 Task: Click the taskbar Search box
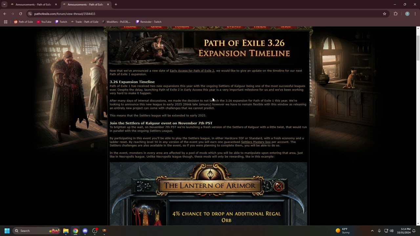pyautogui.click(x=36, y=231)
